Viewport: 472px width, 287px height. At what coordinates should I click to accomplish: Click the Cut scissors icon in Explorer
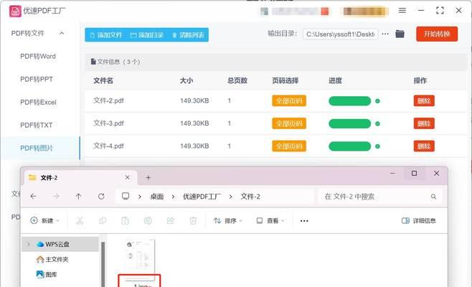[80, 221]
